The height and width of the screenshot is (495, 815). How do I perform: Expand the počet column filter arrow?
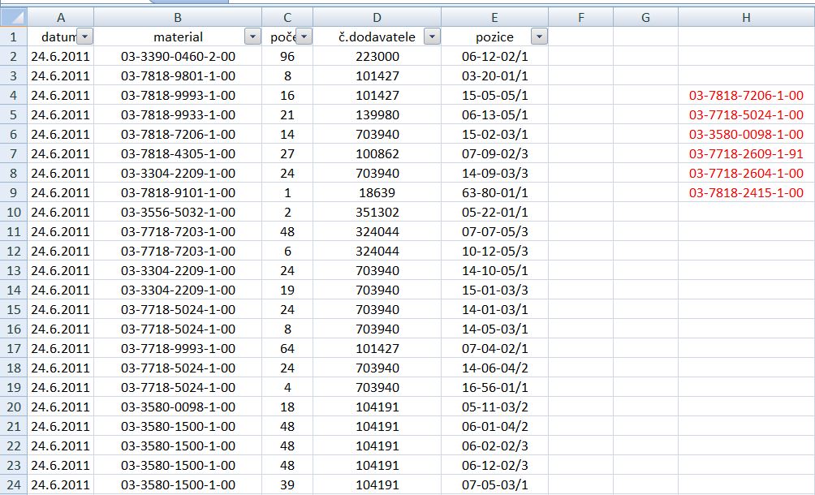pyautogui.click(x=304, y=37)
